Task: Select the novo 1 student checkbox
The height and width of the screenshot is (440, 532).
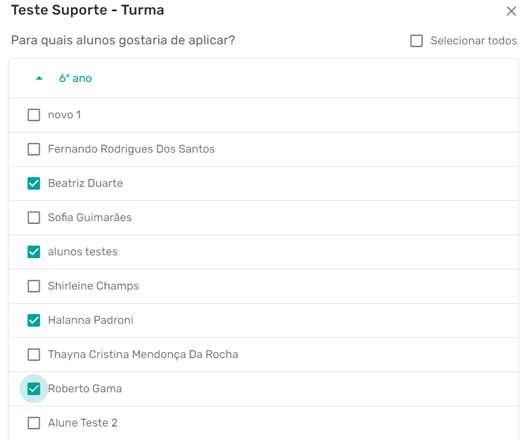Action: click(x=34, y=115)
